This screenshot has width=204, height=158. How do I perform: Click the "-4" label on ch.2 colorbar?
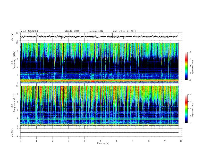click(x=190, y=102)
